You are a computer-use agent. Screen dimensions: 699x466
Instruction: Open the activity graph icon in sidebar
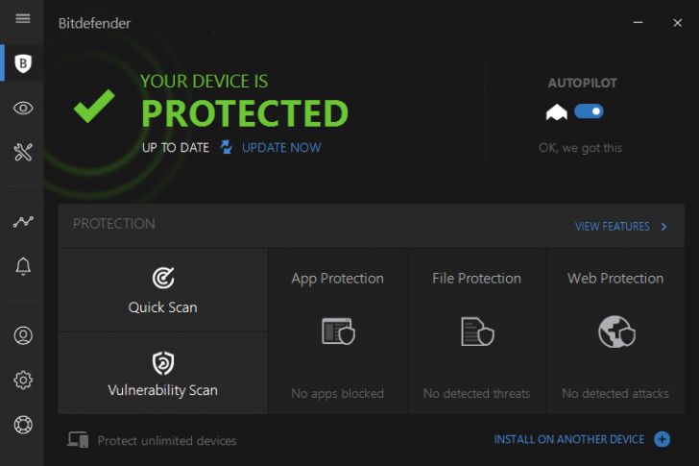point(23,221)
